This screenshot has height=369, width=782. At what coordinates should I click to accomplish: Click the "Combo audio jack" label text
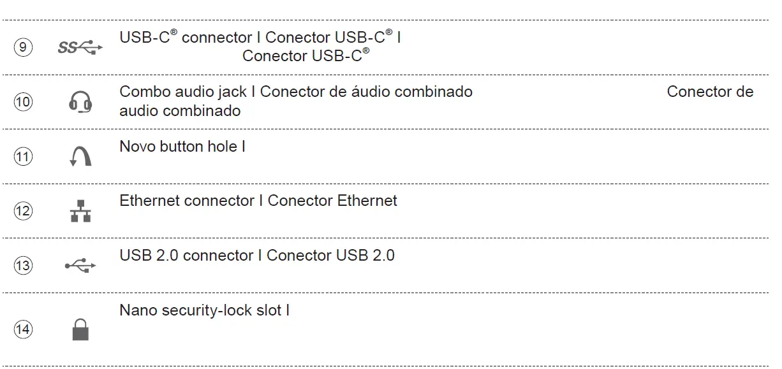point(182,92)
